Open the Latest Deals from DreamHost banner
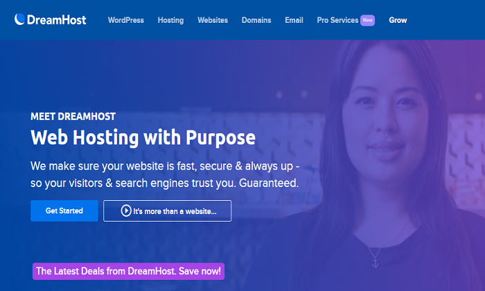Screen dimensions: 485x291 pyautogui.click(x=128, y=271)
